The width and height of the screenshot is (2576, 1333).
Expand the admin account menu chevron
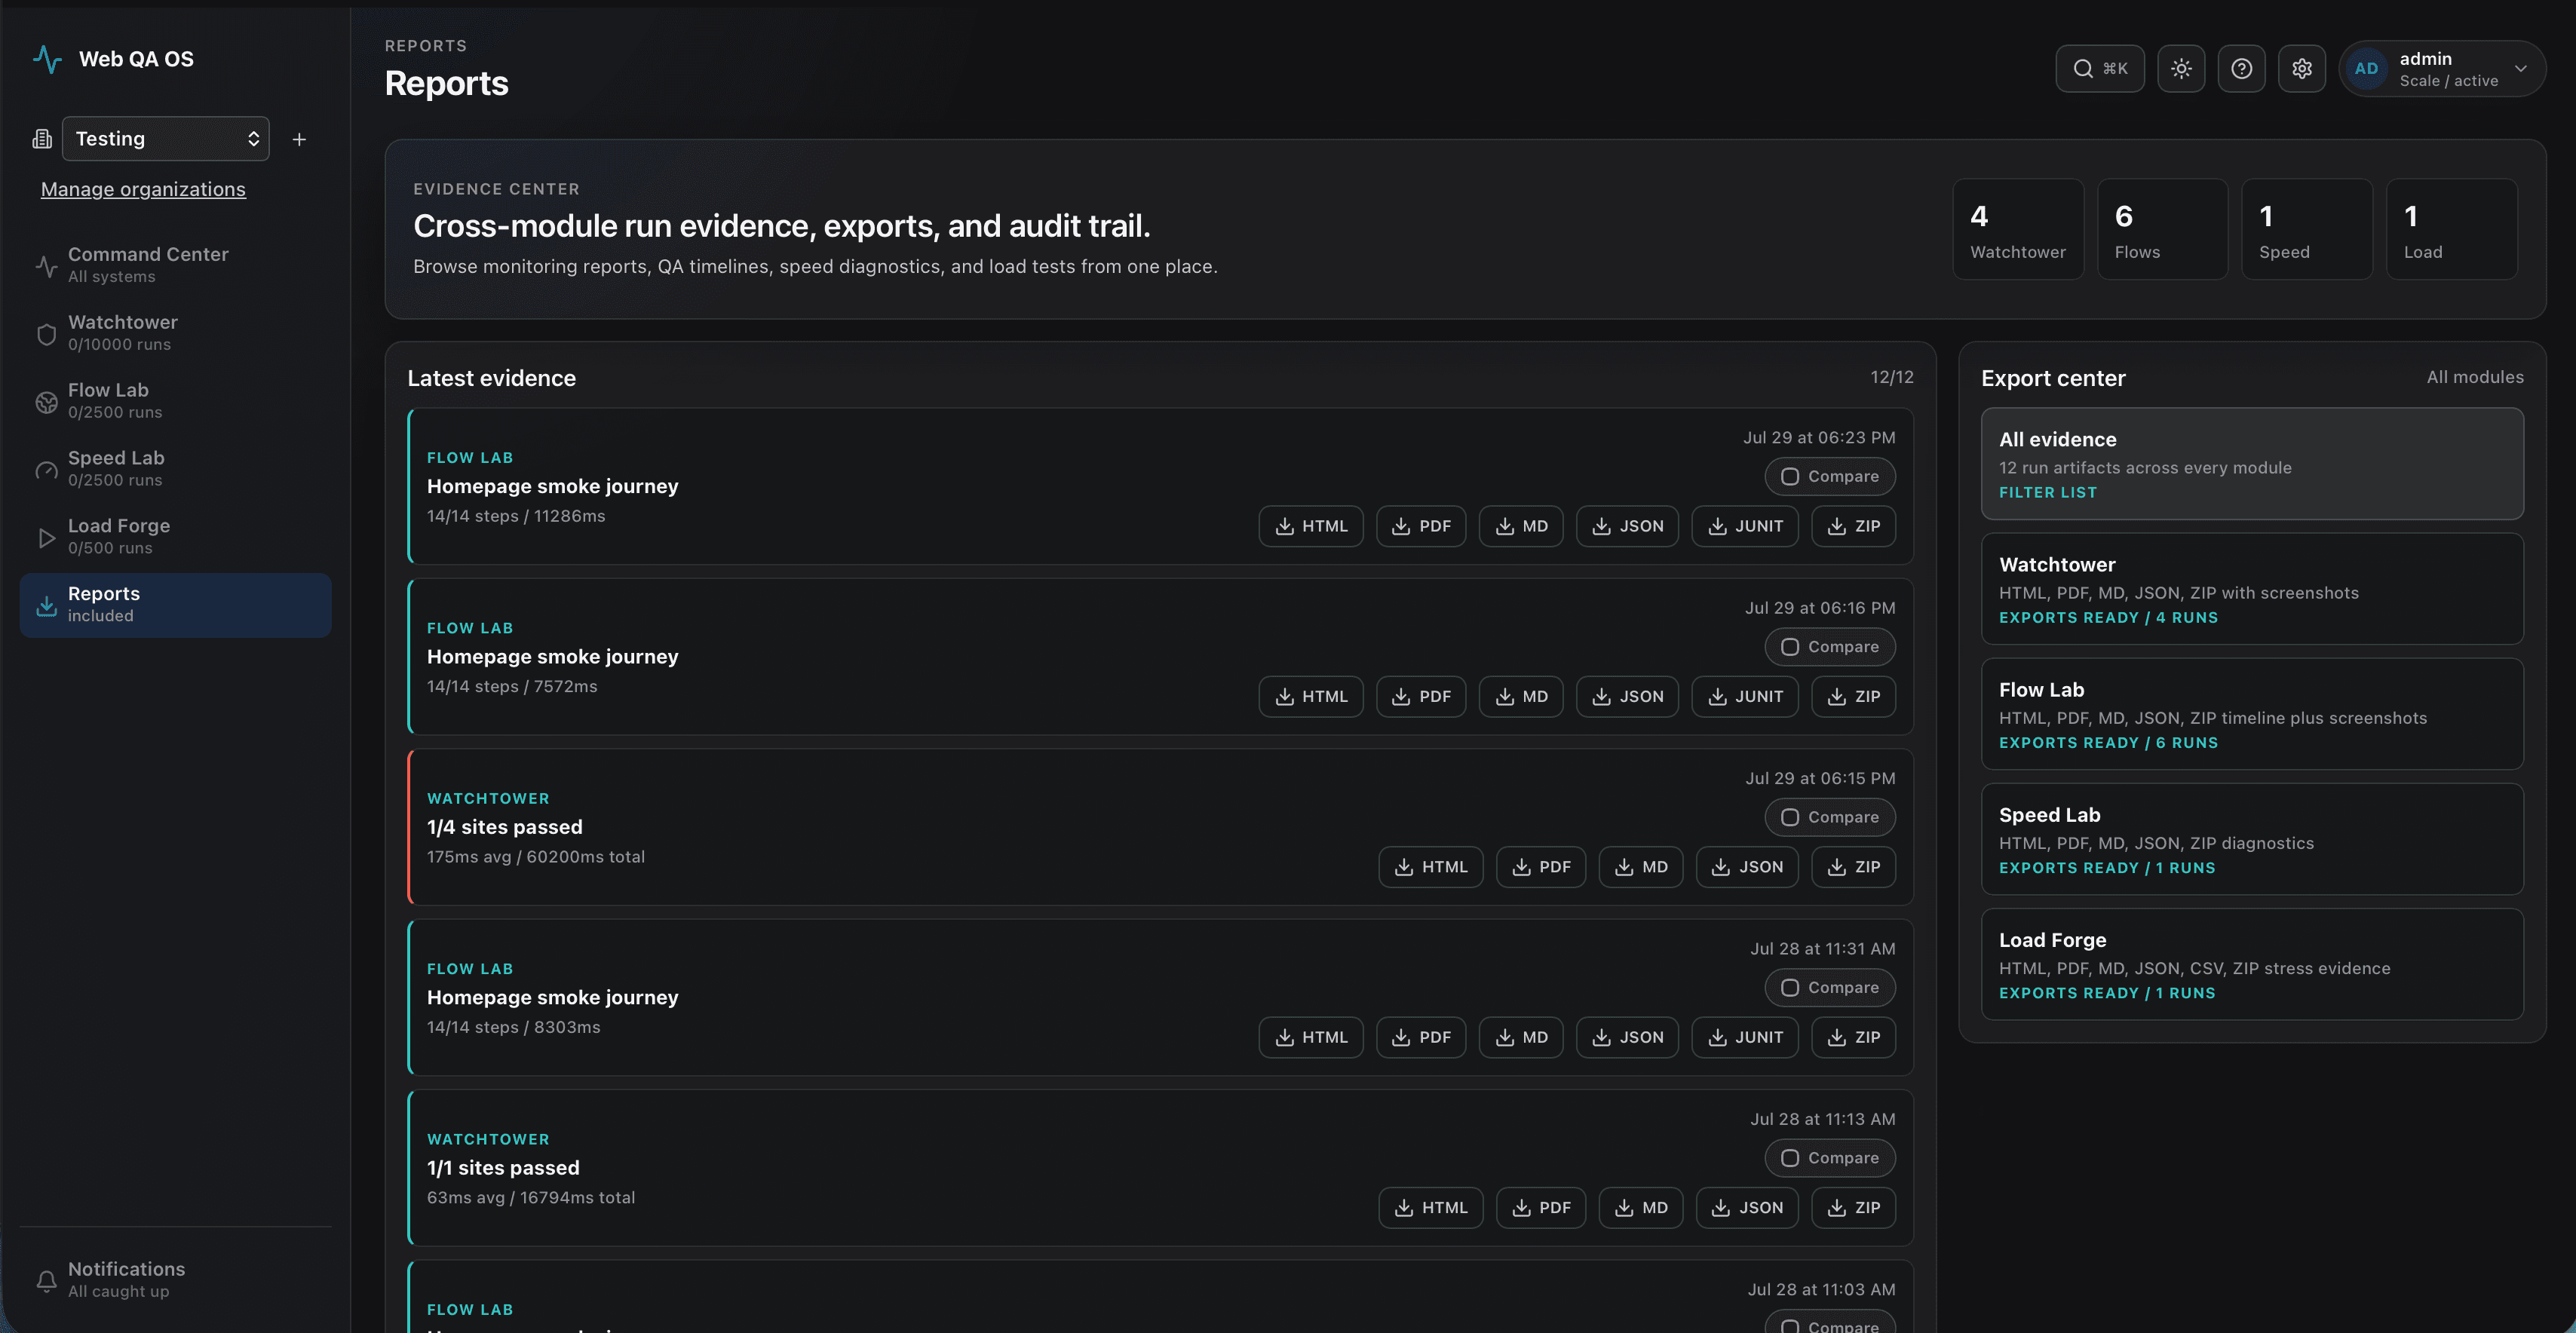point(2520,68)
